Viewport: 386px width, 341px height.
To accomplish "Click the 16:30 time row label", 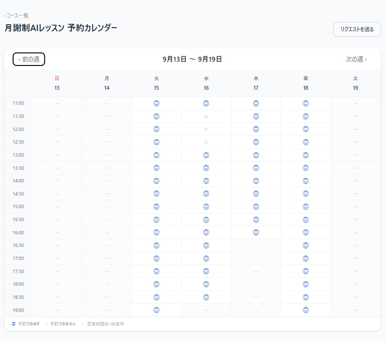I will [x=18, y=245].
